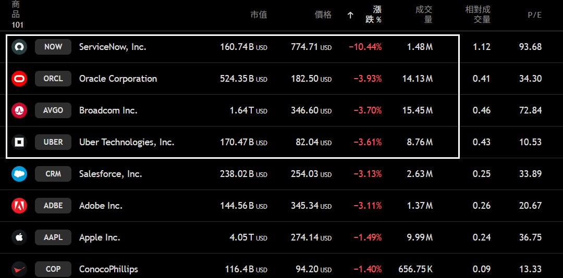The image size is (563, 278).
Task: Sort by 市值 column header
Action: 259,15
